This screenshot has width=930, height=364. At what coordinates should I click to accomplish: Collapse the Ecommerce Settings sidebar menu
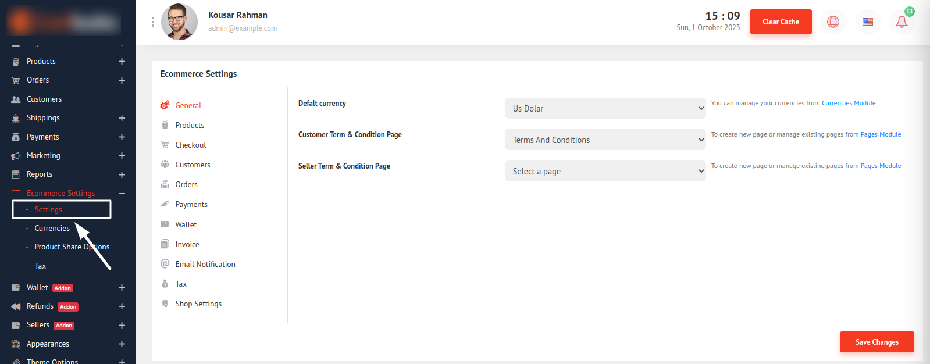tap(122, 193)
